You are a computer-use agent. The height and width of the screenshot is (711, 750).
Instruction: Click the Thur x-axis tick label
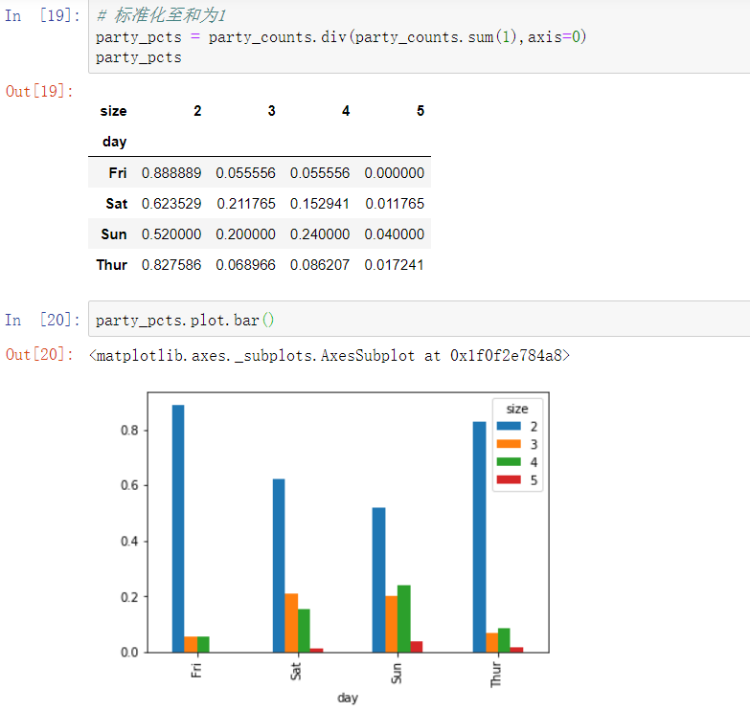tap(496, 675)
